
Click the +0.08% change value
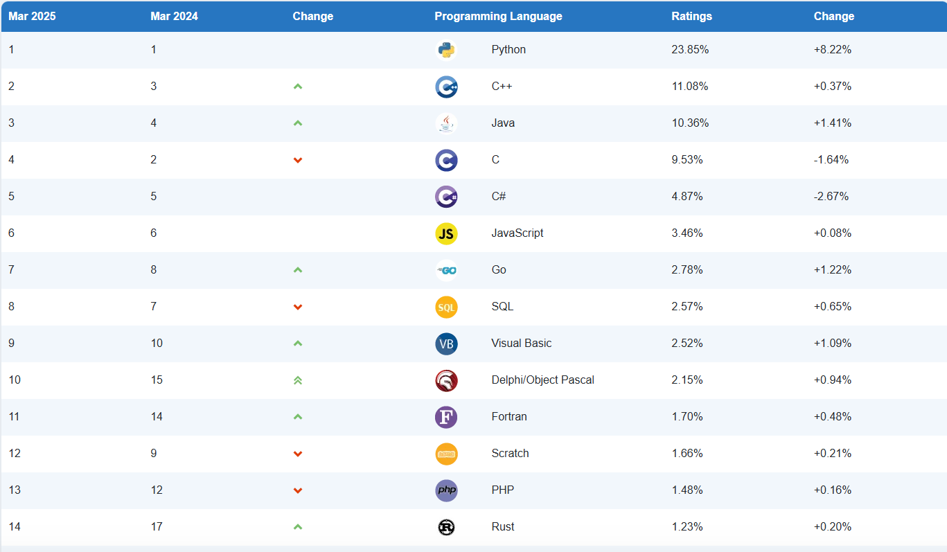833,233
